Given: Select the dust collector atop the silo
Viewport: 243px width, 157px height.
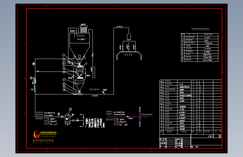Looking at the screenshot, I should (x=84, y=29).
